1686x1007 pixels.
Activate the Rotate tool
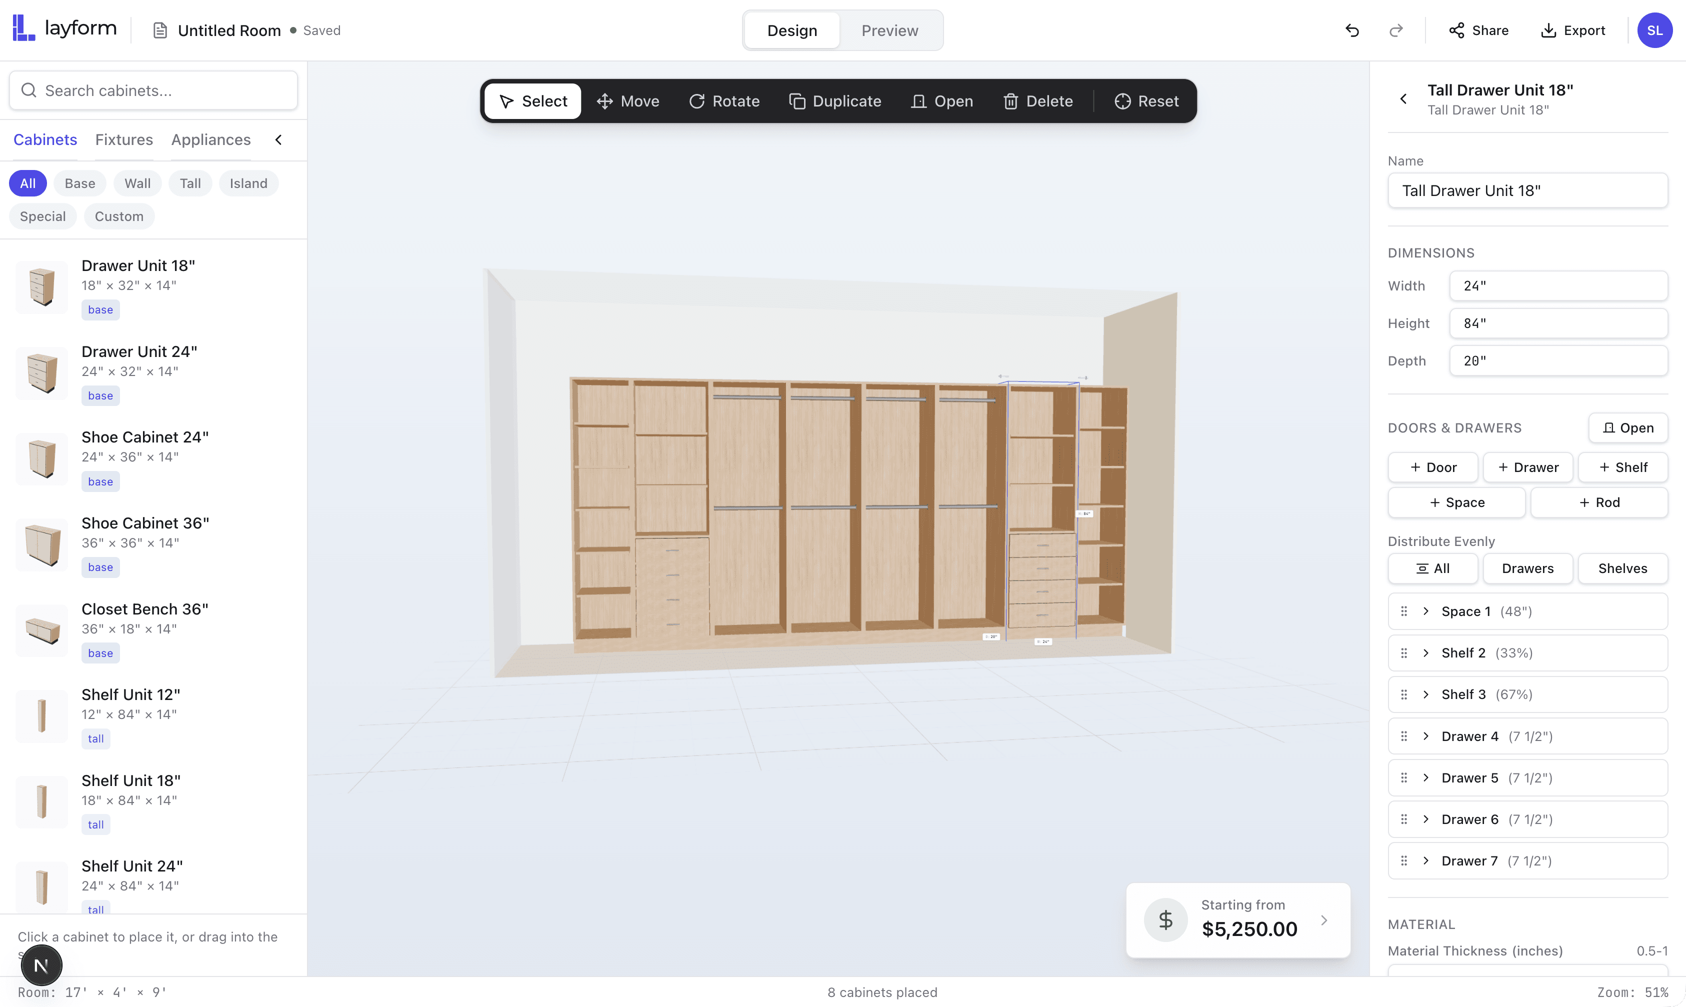[724, 101]
